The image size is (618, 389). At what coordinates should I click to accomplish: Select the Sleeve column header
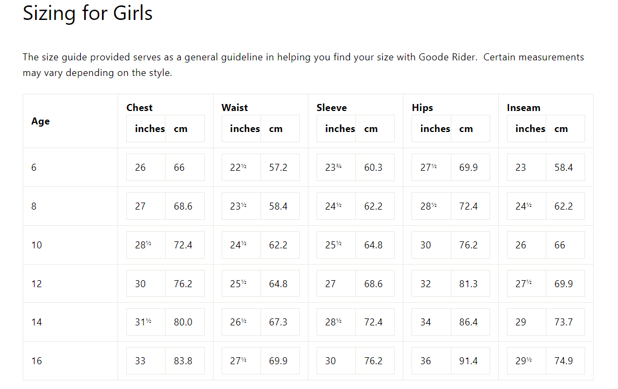332,108
